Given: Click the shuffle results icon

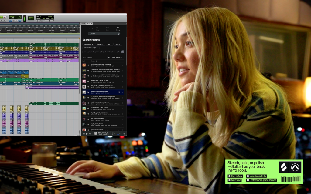Looking at the screenshot, I should pos(109,57).
